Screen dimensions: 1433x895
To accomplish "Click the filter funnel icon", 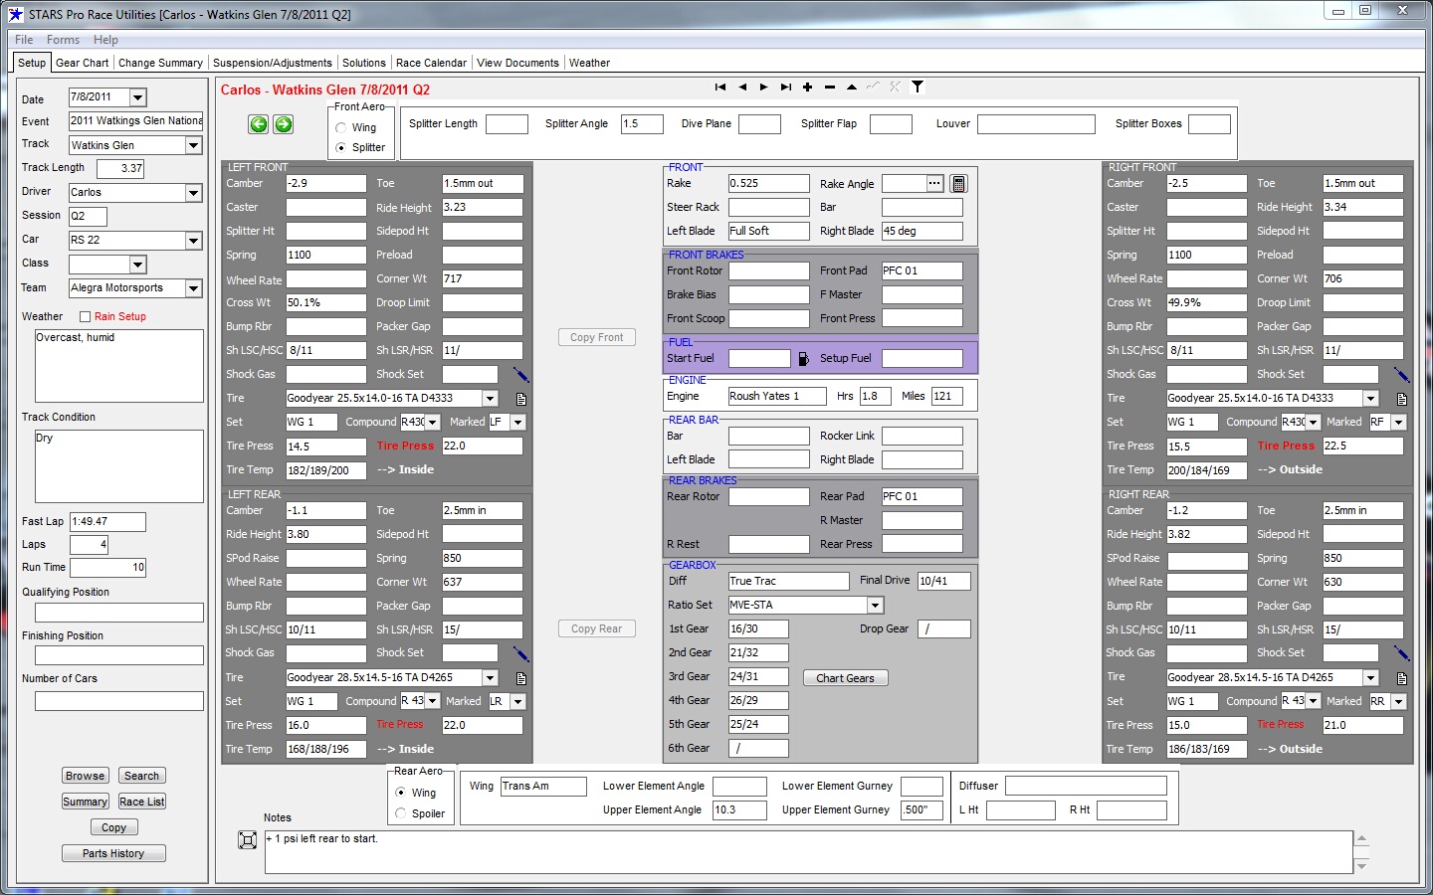I will point(918,88).
